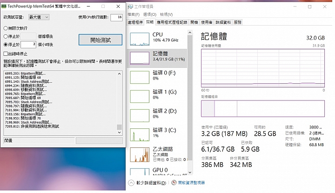Select the Ethernet item in sidebar
Image resolution: width=335 pixels, height=193 pixels.
157,154
